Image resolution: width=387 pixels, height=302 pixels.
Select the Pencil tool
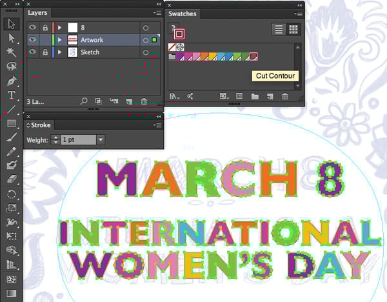pyautogui.click(x=12, y=151)
